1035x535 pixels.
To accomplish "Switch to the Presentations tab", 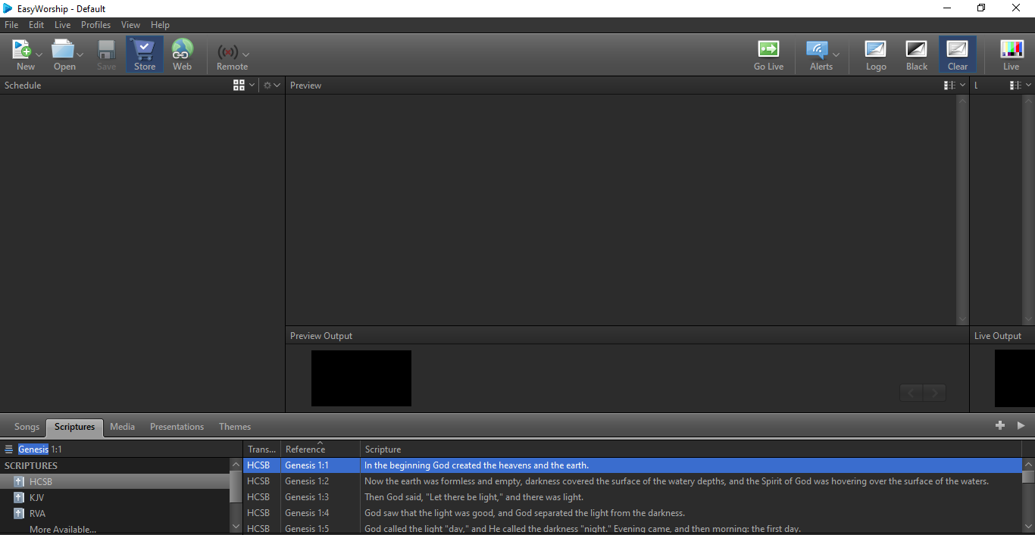I will [177, 427].
